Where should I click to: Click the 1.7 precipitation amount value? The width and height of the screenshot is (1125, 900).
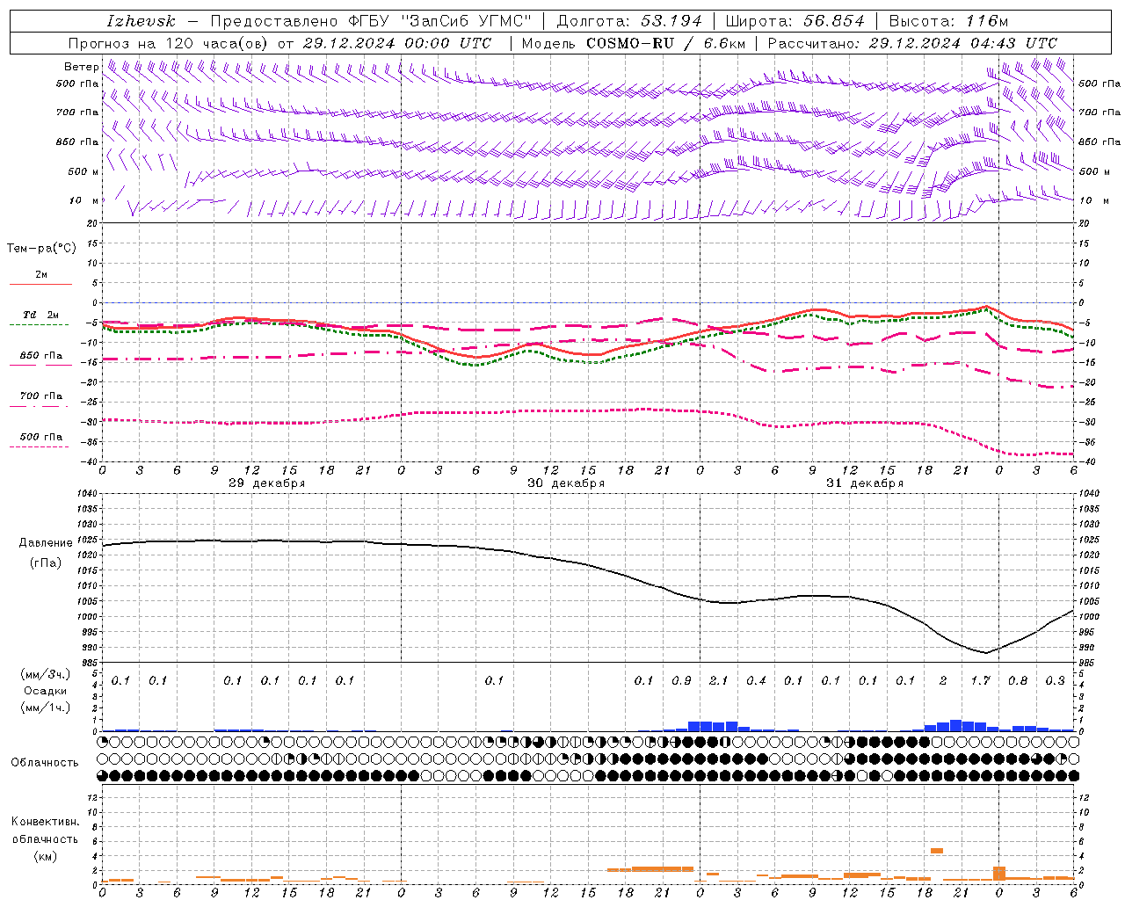(980, 680)
